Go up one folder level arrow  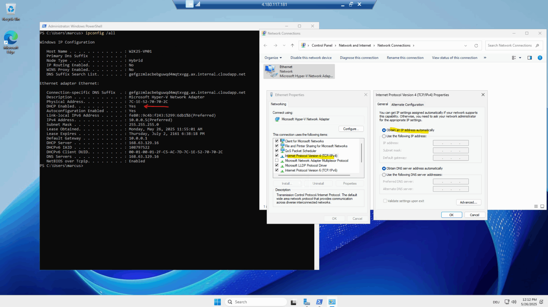[x=292, y=45]
